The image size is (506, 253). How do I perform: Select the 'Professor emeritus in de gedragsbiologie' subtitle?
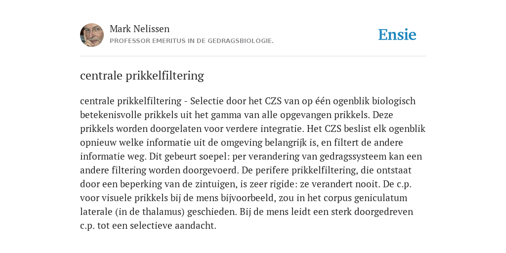192,41
